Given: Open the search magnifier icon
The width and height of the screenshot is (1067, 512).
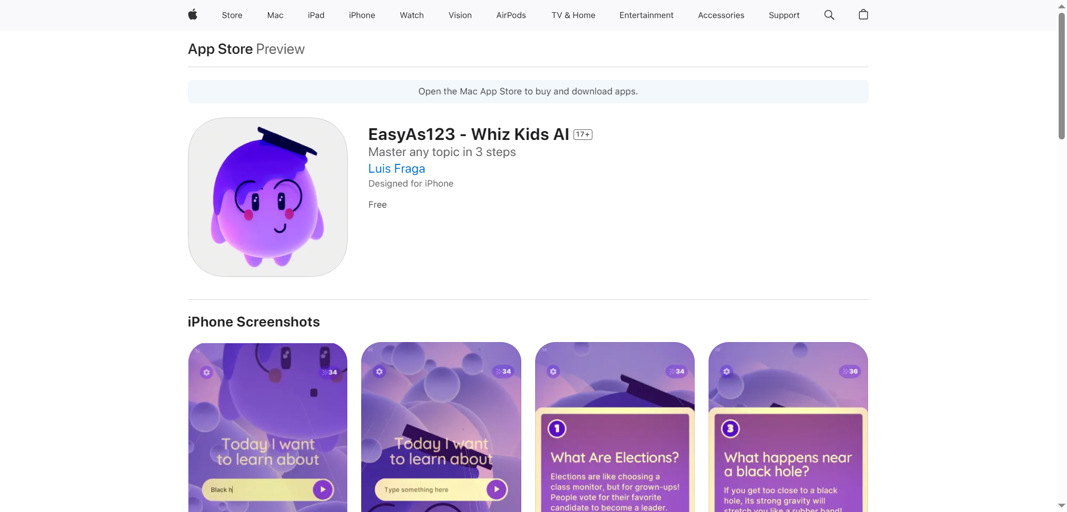Looking at the screenshot, I should [x=829, y=15].
